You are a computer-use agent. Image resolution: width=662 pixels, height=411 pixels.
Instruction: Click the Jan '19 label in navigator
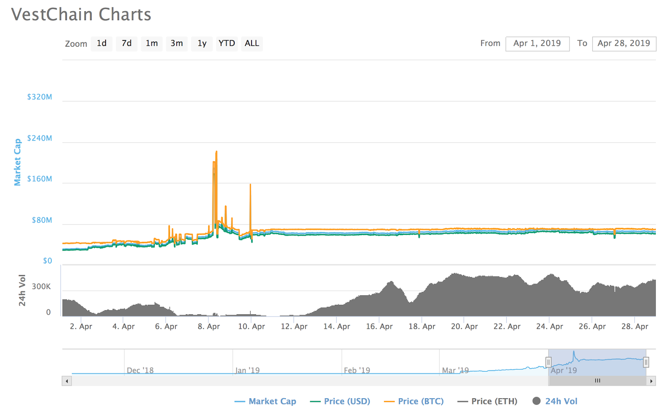(247, 370)
